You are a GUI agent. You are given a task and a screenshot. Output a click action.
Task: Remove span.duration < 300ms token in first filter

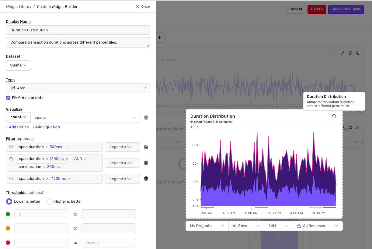coord(65,147)
